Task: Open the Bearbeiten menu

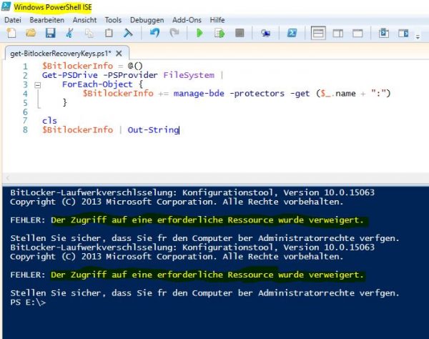Action: [x=46, y=20]
